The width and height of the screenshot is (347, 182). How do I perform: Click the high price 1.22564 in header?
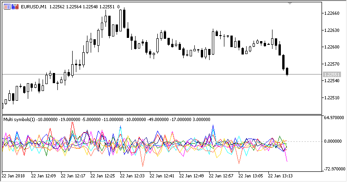(x=74, y=7)
